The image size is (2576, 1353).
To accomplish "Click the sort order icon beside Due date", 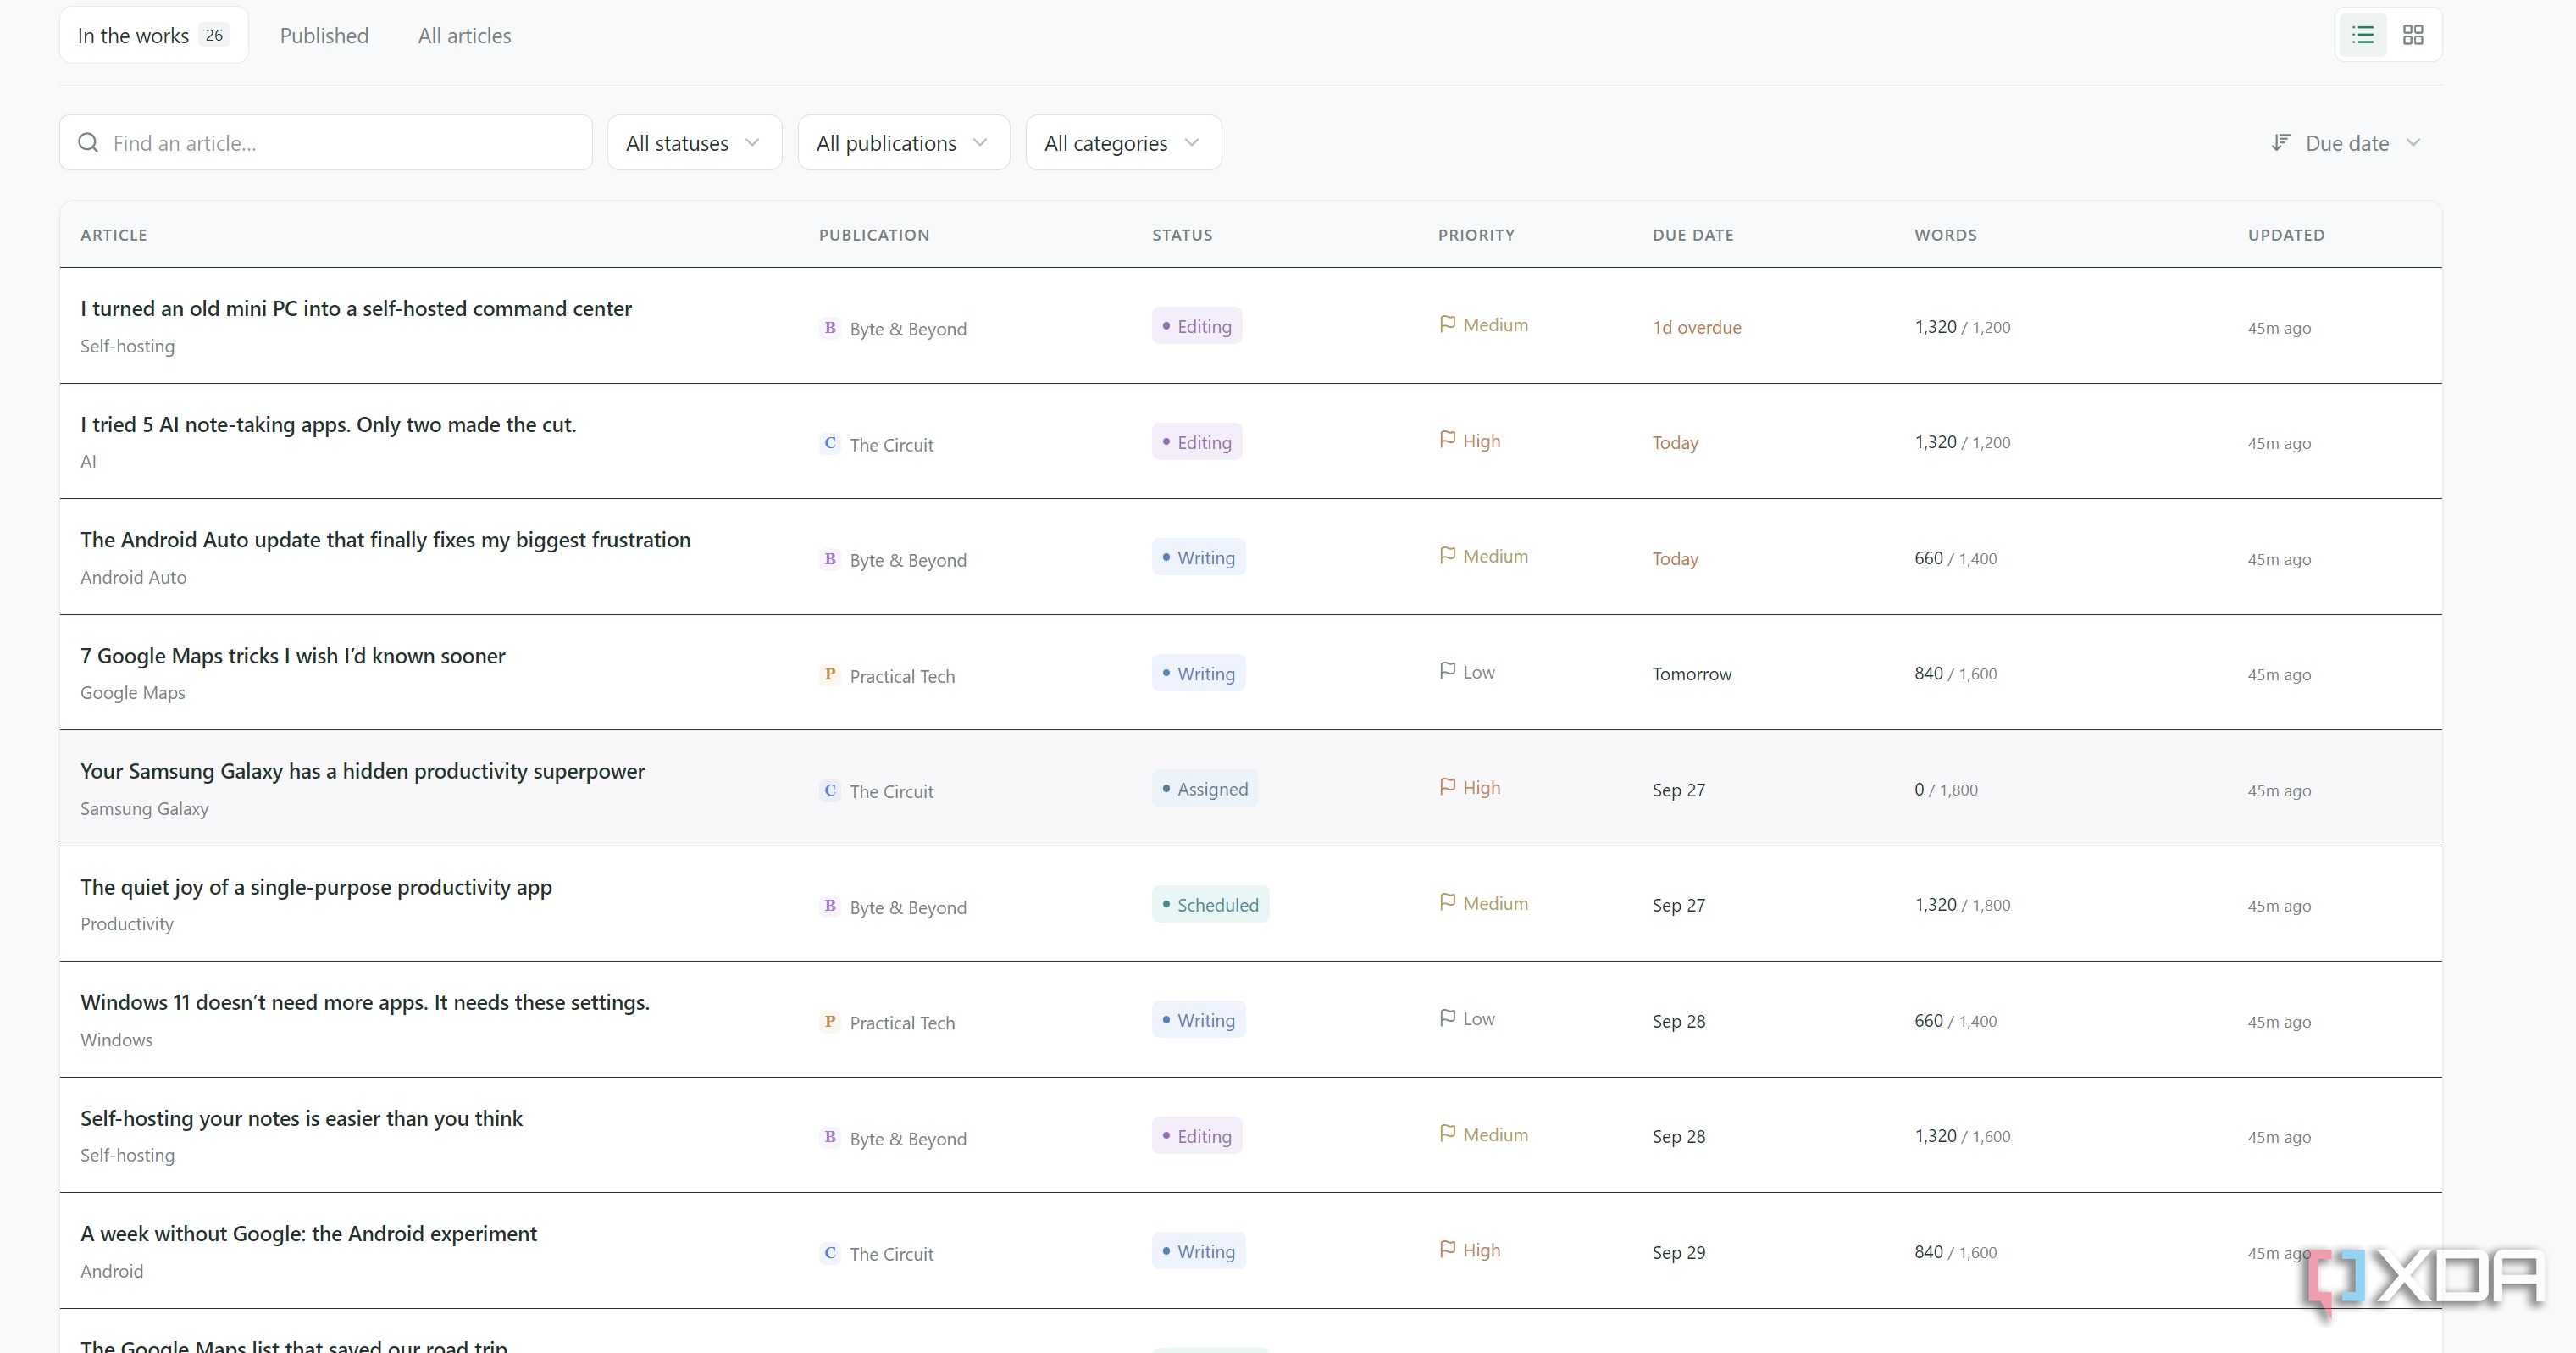I will tap(2280, 143).
